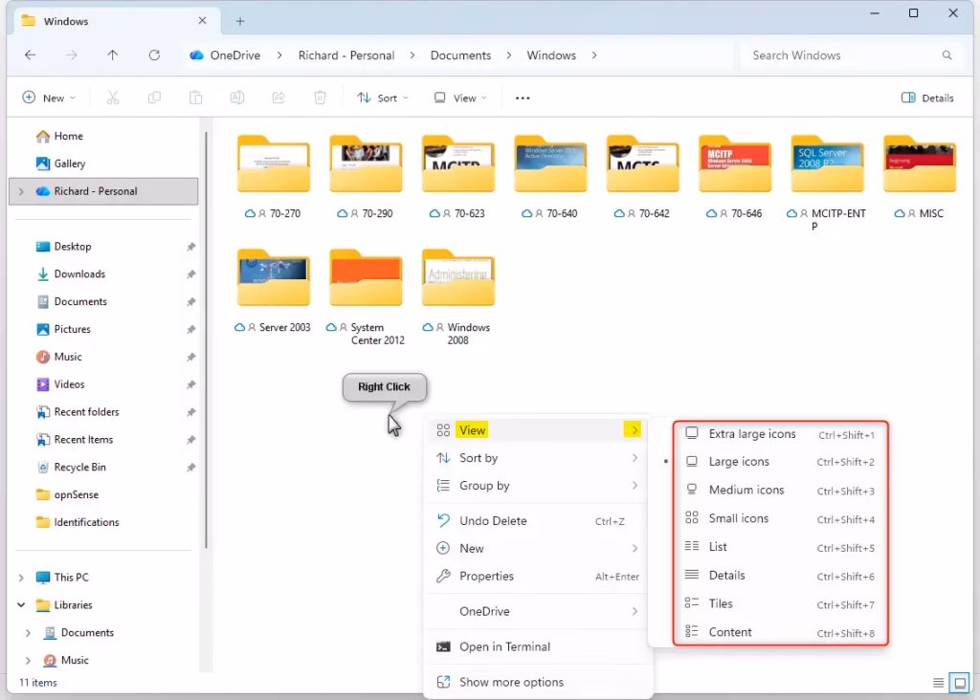Open OneDrive context submenu
The height and width of the screenshot is (700, 980).
click(x=538, y=611)
